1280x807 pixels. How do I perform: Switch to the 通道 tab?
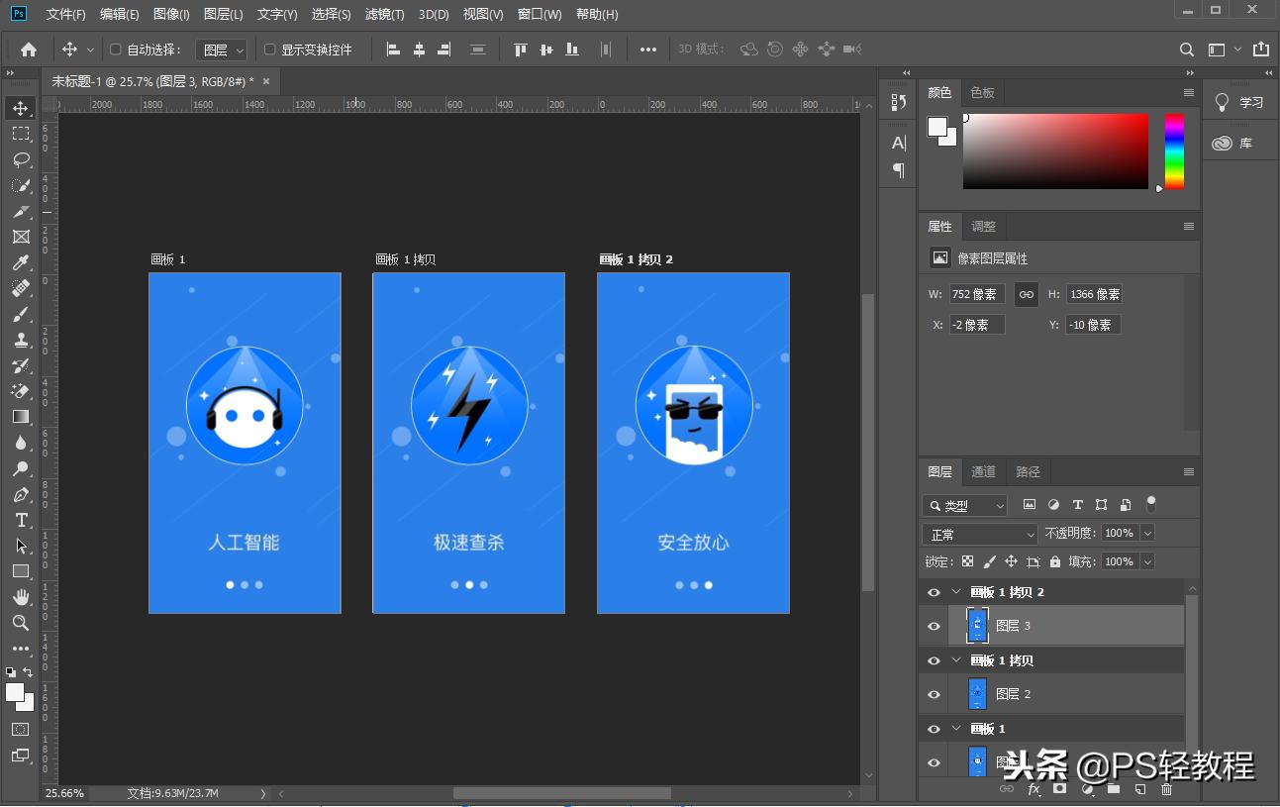coord(983,471)
